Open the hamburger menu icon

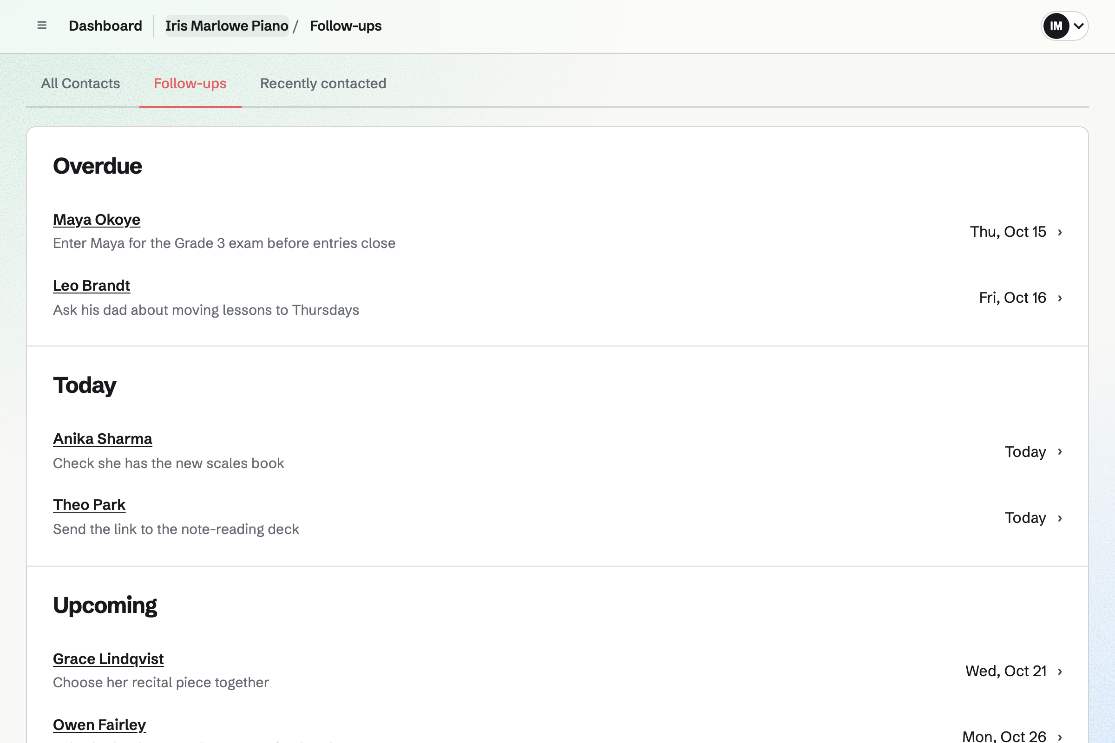pyautogui.click(x=42, y=26)
